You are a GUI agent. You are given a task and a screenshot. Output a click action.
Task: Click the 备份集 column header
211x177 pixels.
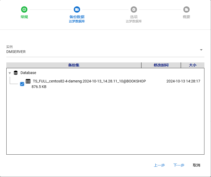coord(74,65)
